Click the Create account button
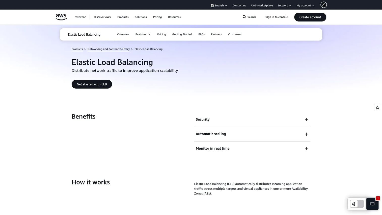This screenshot has width=382, height=215. (310, 17)
